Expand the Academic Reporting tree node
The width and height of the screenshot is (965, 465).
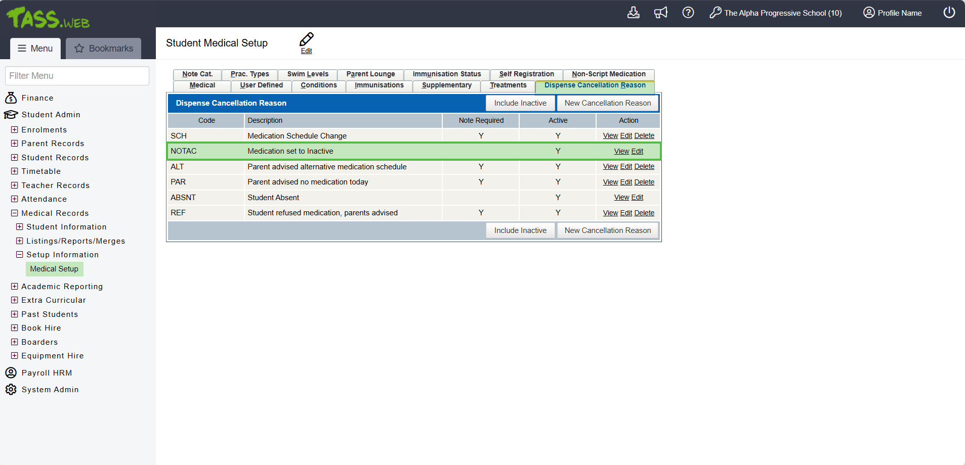[x=15, y=287]
